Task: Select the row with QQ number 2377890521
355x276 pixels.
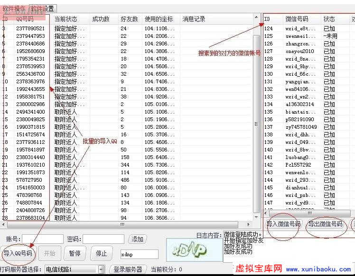Action: click(30, 28)
